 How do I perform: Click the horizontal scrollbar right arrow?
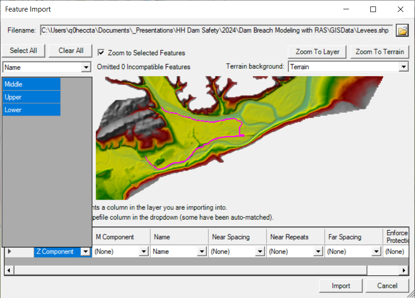(x=404, y=270)
